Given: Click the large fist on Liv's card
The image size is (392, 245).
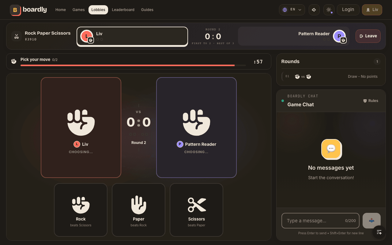Looking at the screenshot, I should [x=81, y=123].
